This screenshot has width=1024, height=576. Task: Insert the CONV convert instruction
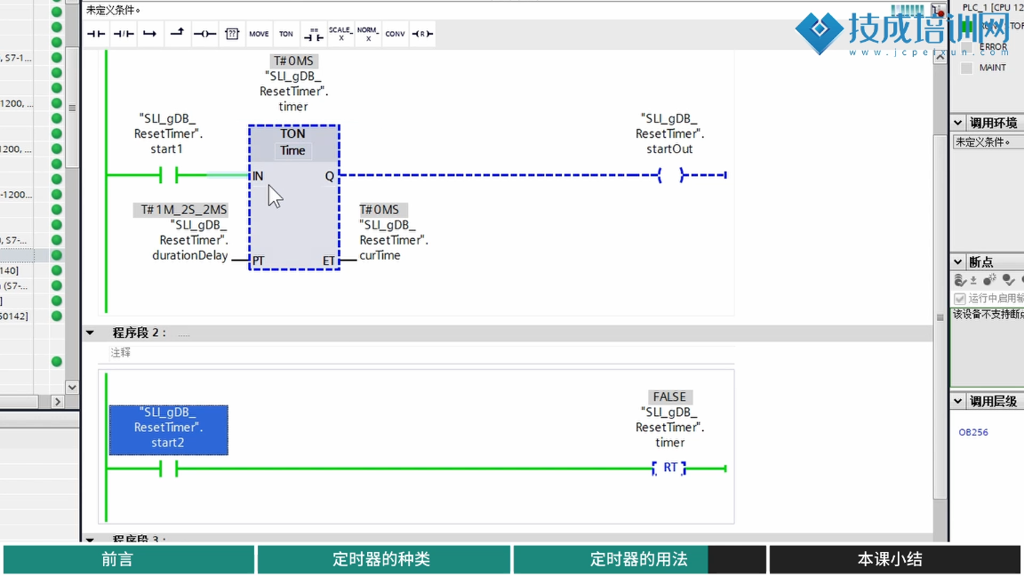[x=395, y=34]
